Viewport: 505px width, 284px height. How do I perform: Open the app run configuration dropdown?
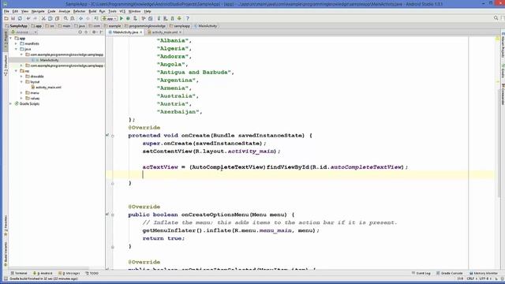pos(109,19)
